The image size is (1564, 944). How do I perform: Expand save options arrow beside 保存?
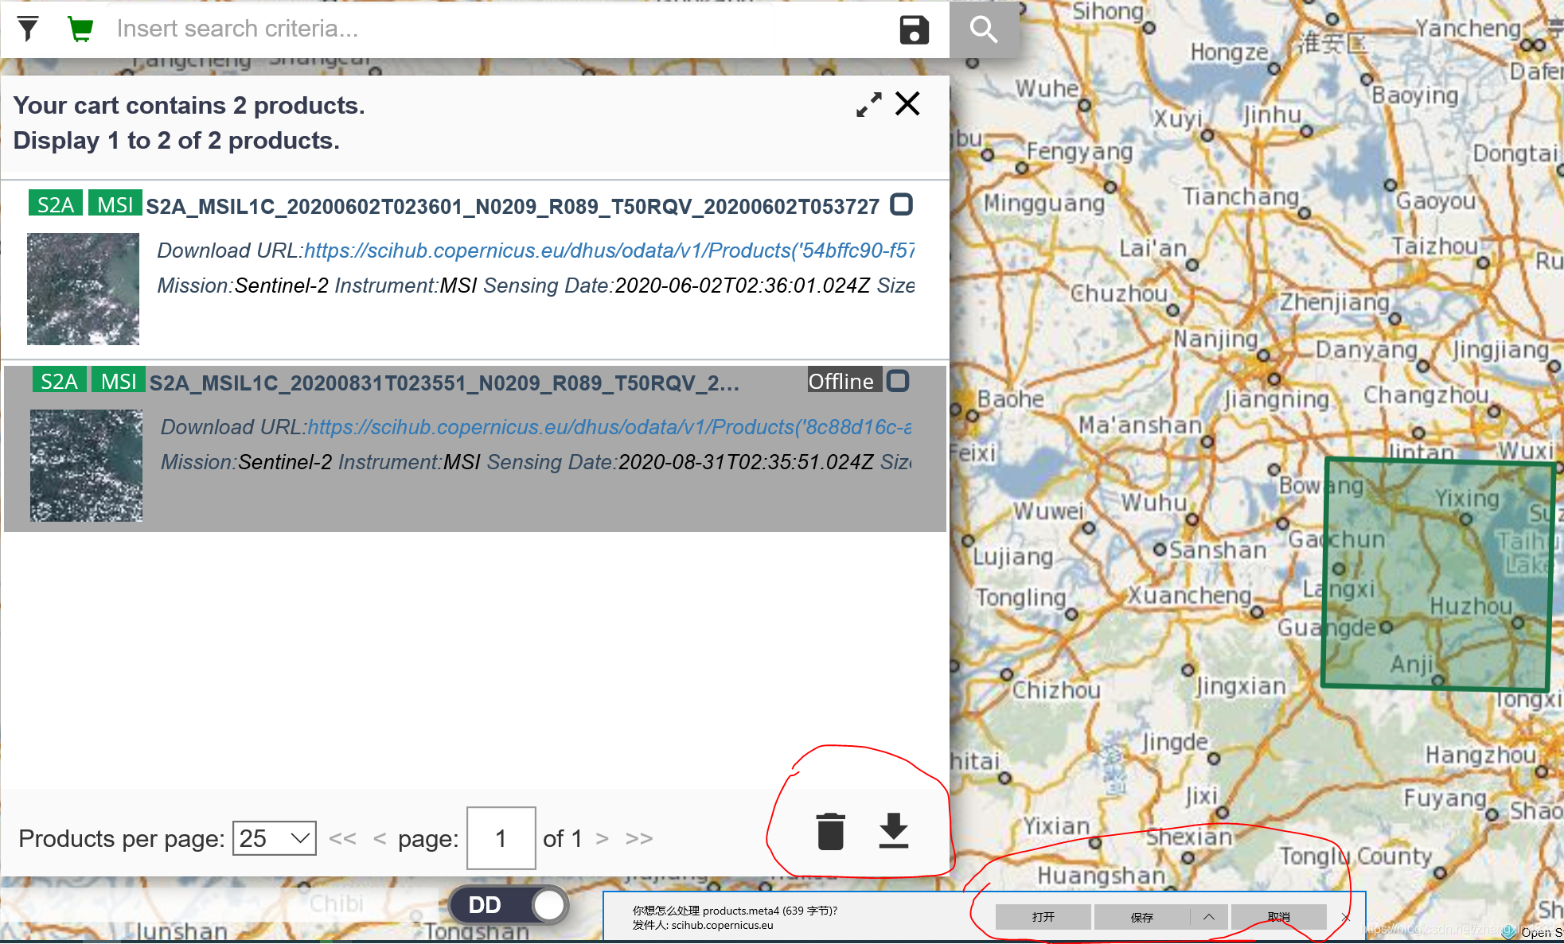(x=1208, y=917)
